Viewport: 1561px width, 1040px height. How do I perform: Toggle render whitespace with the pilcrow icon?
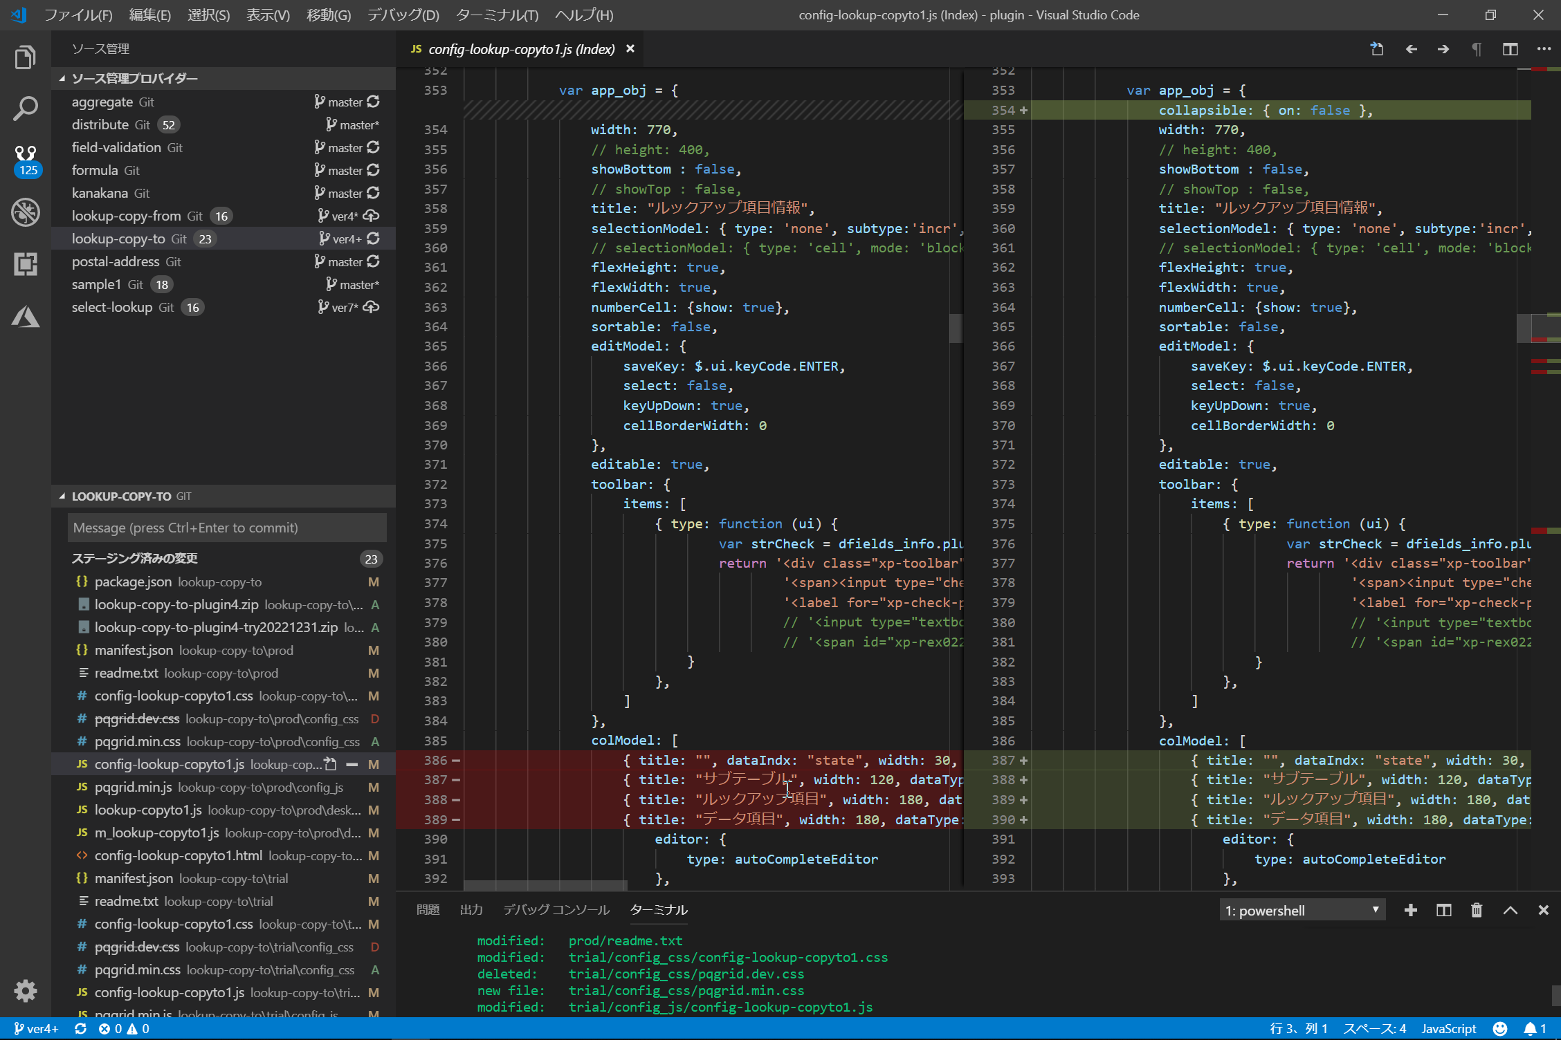click(1476, 49)
